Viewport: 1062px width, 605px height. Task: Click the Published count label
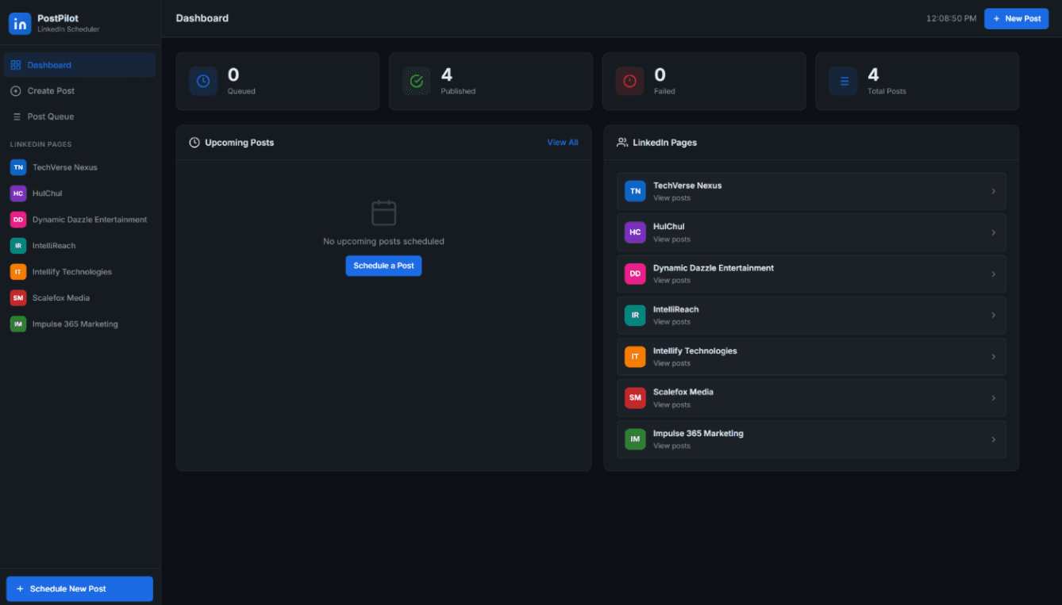click(x=458, y=91)
